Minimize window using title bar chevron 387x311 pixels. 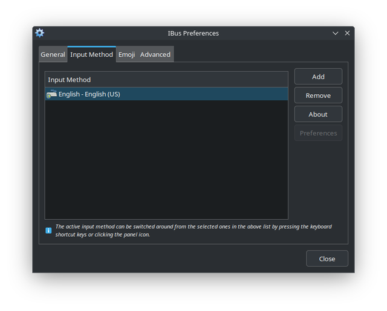click(x=335, y=33)
